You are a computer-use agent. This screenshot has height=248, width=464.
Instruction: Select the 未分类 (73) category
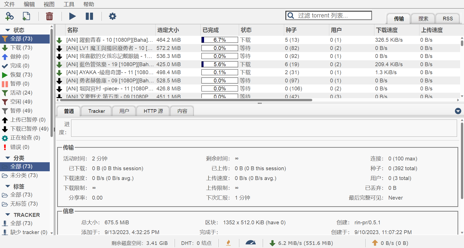click(x=24, y=175)
